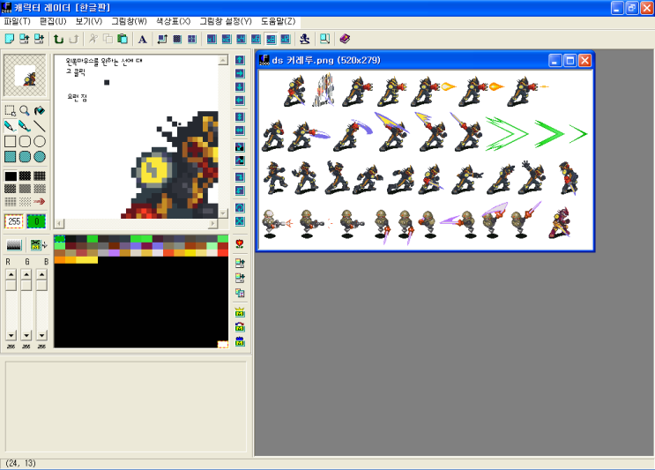Click the horizontal flip icon
The width and height of the screenshot is (655, 470).
tap(240, 131)
